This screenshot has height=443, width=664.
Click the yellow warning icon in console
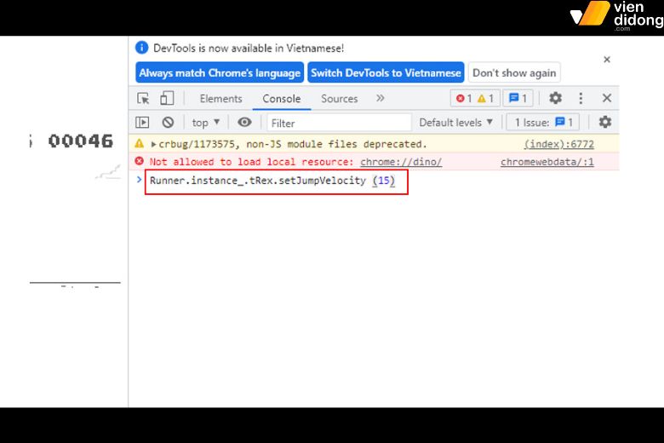pos(140,143)
